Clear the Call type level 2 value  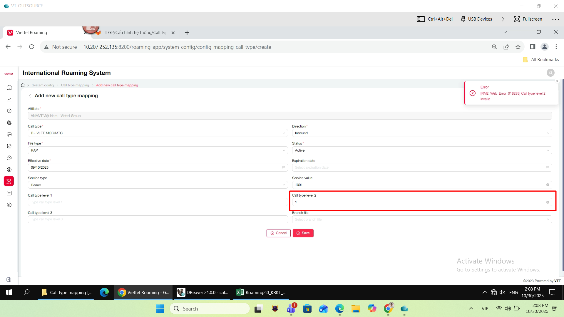(x=548, y=202)
